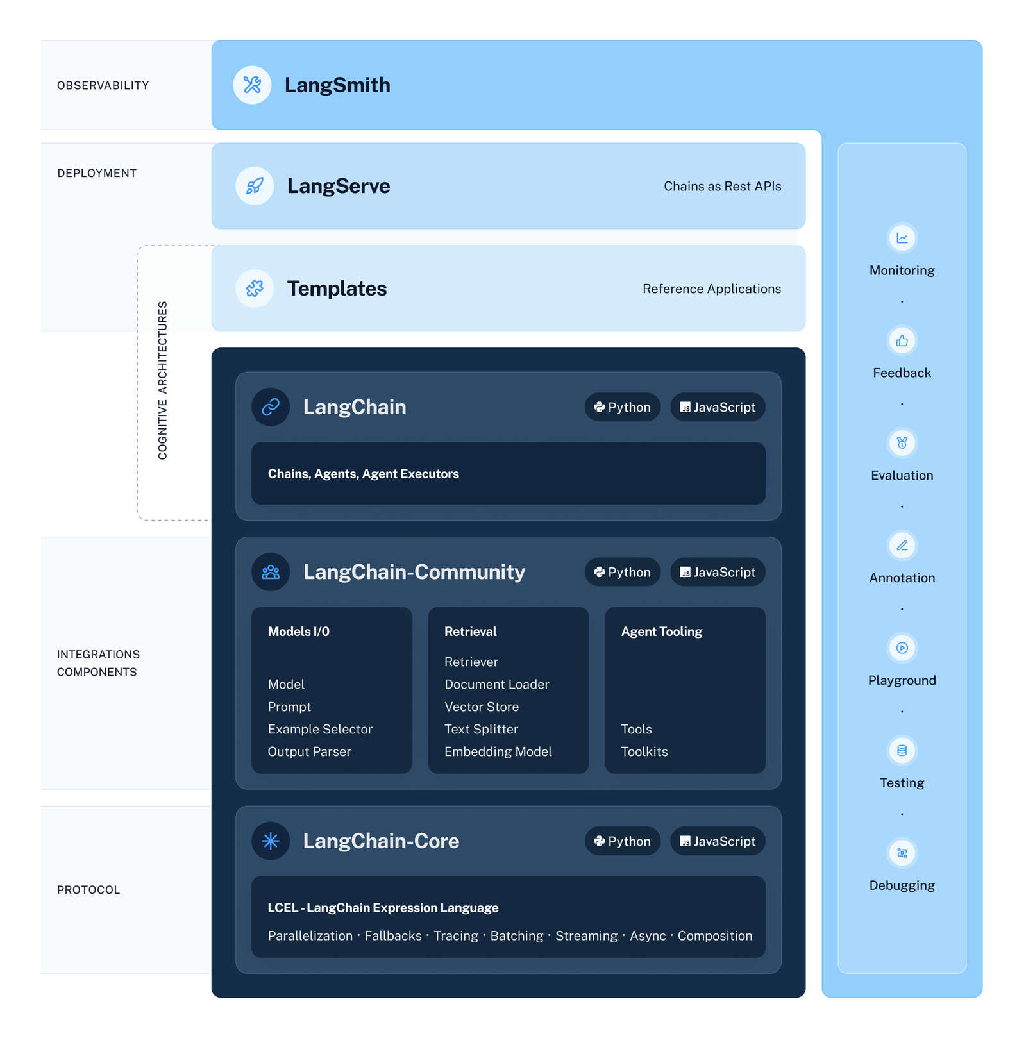Image resolution: width=1026 pixels, height=1038 pixels.
Task: Click the LangSmith wrench tool icon
Action: [252, 84]
